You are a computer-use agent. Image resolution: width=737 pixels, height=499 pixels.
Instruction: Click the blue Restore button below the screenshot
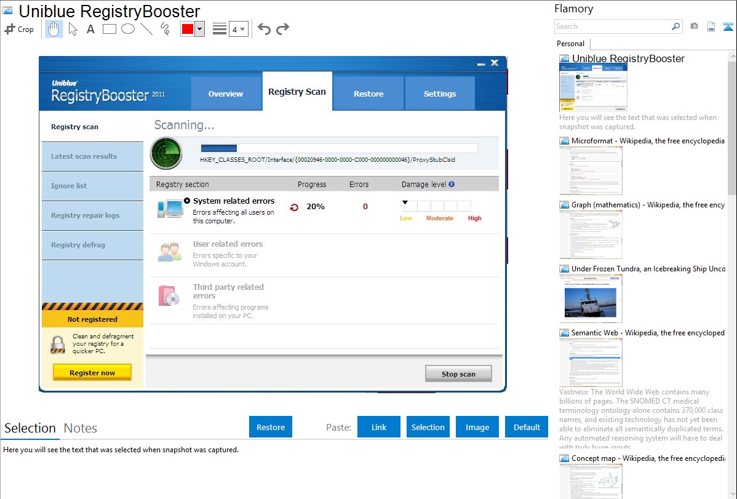click(x=271, y=427)
